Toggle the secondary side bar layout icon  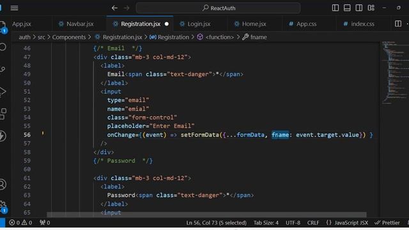point(359,8)
